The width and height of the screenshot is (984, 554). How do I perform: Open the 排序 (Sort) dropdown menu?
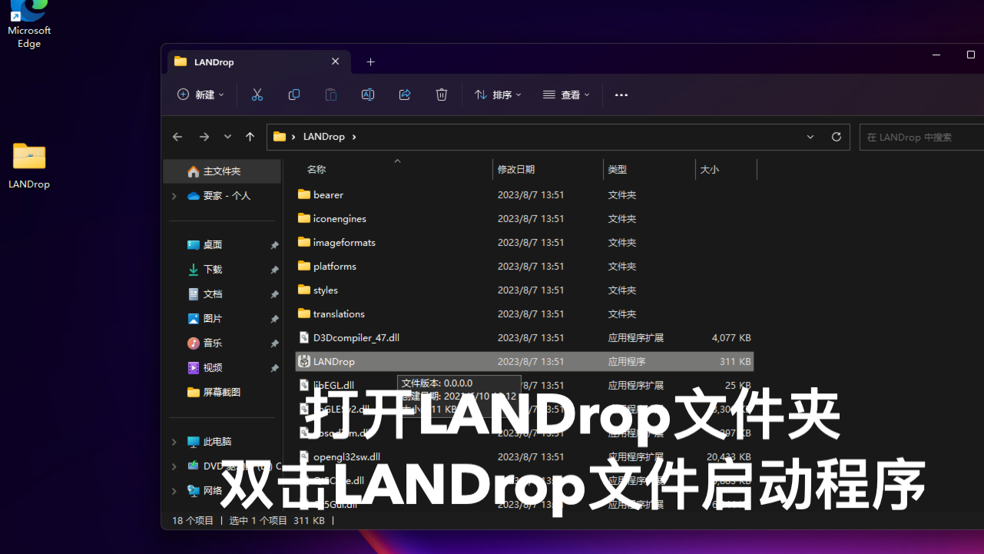[498, 95]
